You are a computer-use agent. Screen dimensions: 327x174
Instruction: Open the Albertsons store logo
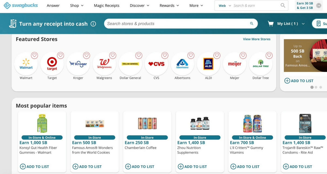pyautogui.click(x=183, y=64)
